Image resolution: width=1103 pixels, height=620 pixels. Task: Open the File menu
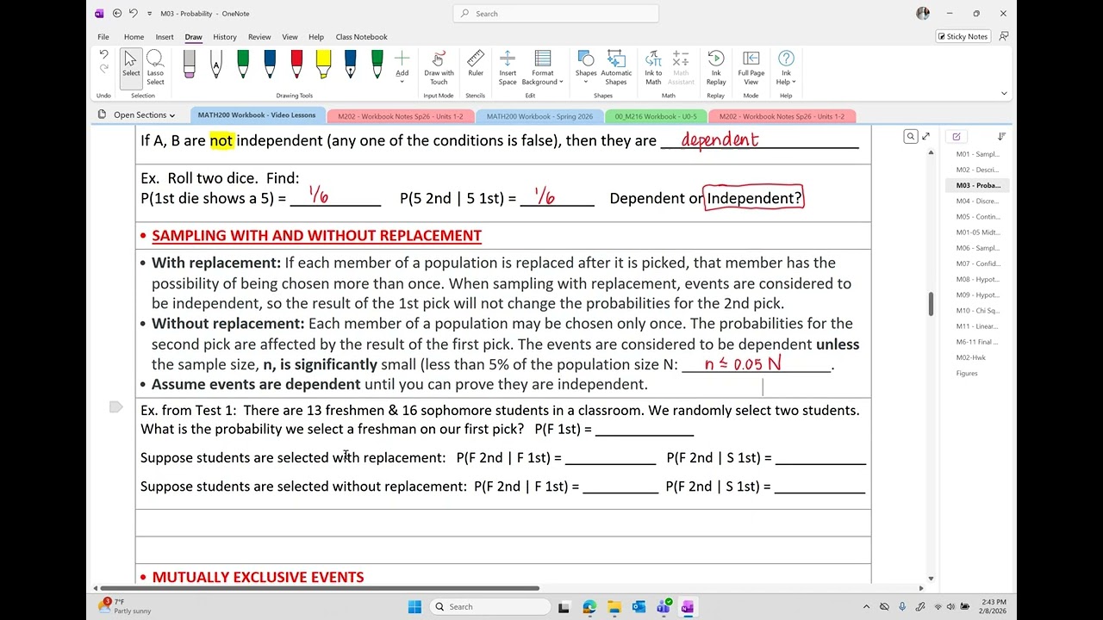pyautogui.click(x=103, y=37)
